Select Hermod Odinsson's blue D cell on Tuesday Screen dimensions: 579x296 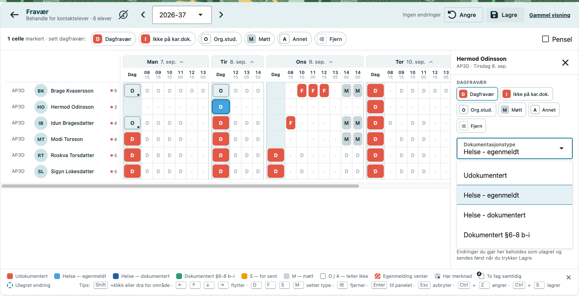(x=221, y=107)
